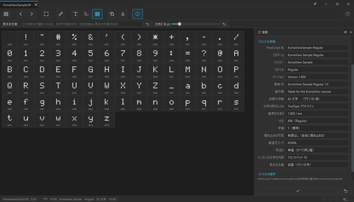
Task: Click the download/export icon
Action: coord(123,14)
